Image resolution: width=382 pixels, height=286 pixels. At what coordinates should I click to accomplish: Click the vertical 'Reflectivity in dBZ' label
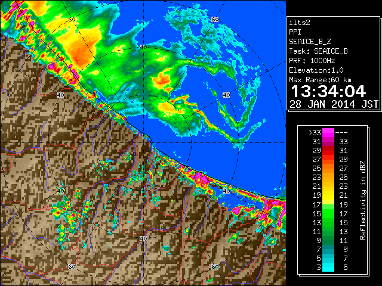tap(362, 200)
